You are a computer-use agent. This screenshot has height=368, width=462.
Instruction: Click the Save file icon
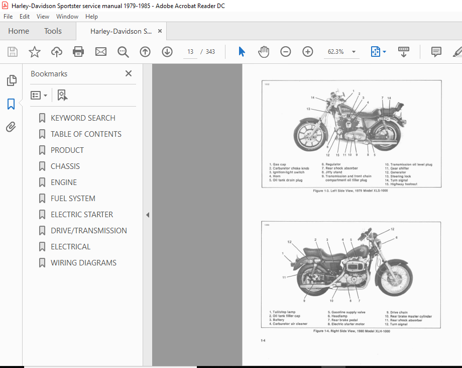point(13,52)
